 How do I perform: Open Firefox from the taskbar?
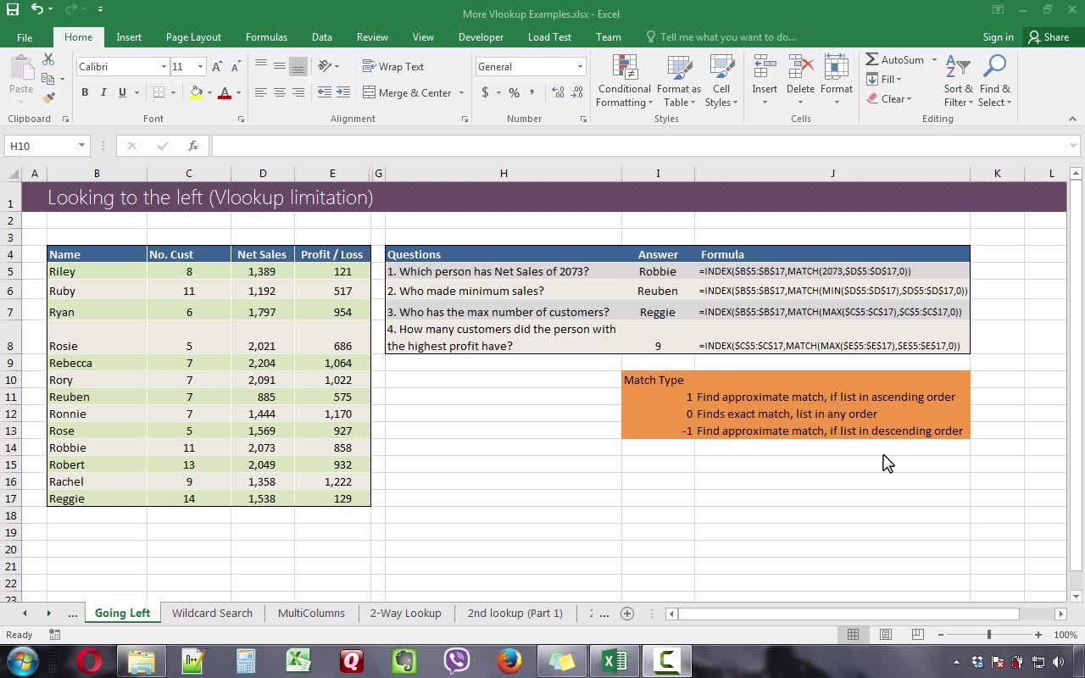(x=509, y=660)
